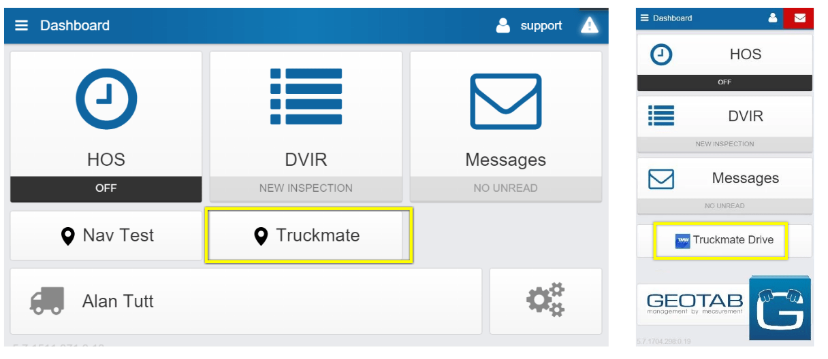Select the Alan Tutt vehicle row
Image resolution: width=828 pixels, height=359 pixels.
point(246,301)
